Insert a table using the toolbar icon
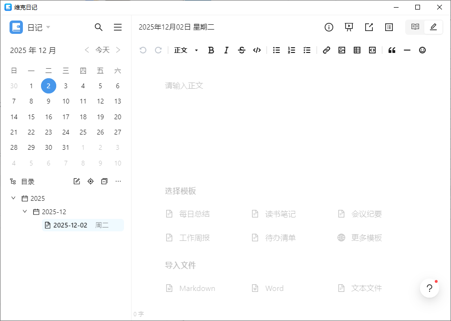The width and height of the screenshot is (451, 321). click(x=357, y=50)
